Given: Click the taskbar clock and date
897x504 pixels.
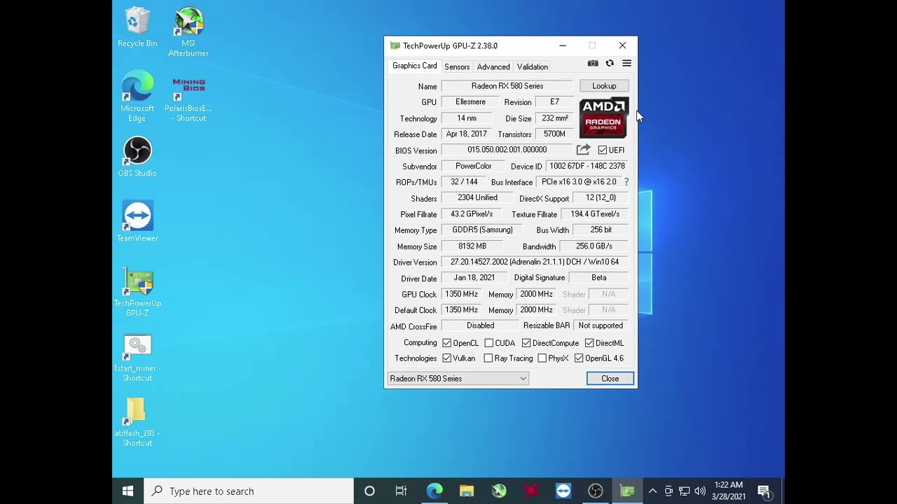Looking at the screenshot, I should (x=729, y=491).
